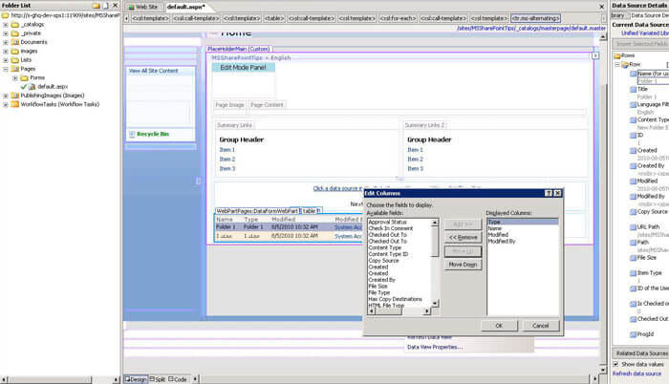
Task: Open the Refresh data source link
Action: [637, 373]
